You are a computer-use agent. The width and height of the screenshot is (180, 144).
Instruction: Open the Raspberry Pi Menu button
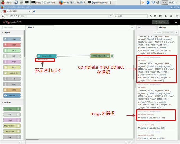click(6, 3)
